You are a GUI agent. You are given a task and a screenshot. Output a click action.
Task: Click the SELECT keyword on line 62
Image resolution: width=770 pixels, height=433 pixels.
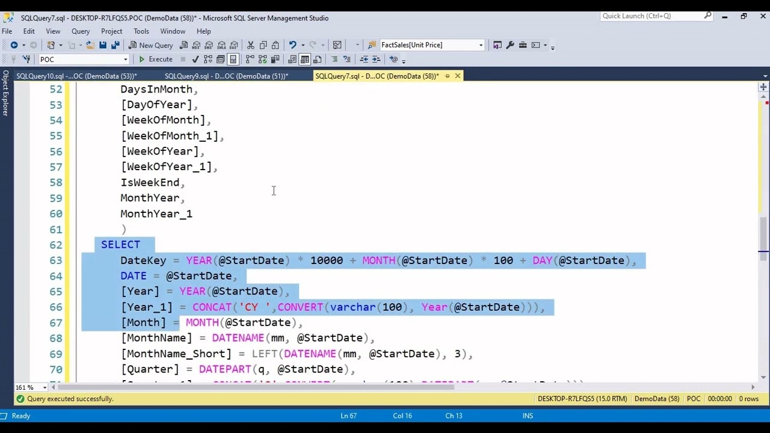(x=120, y=245)
